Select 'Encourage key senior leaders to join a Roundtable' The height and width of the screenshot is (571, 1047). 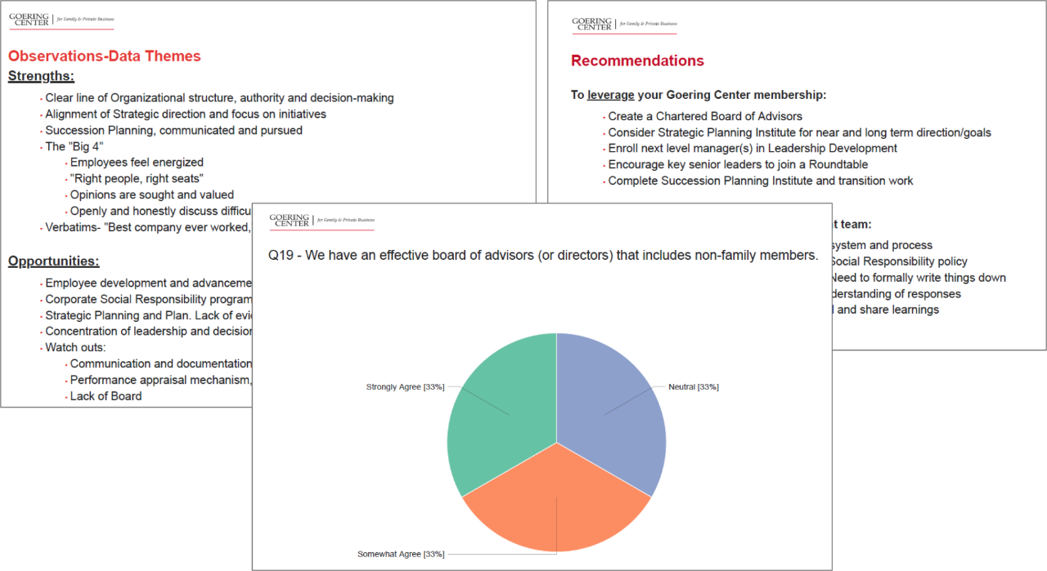(738, 165)
